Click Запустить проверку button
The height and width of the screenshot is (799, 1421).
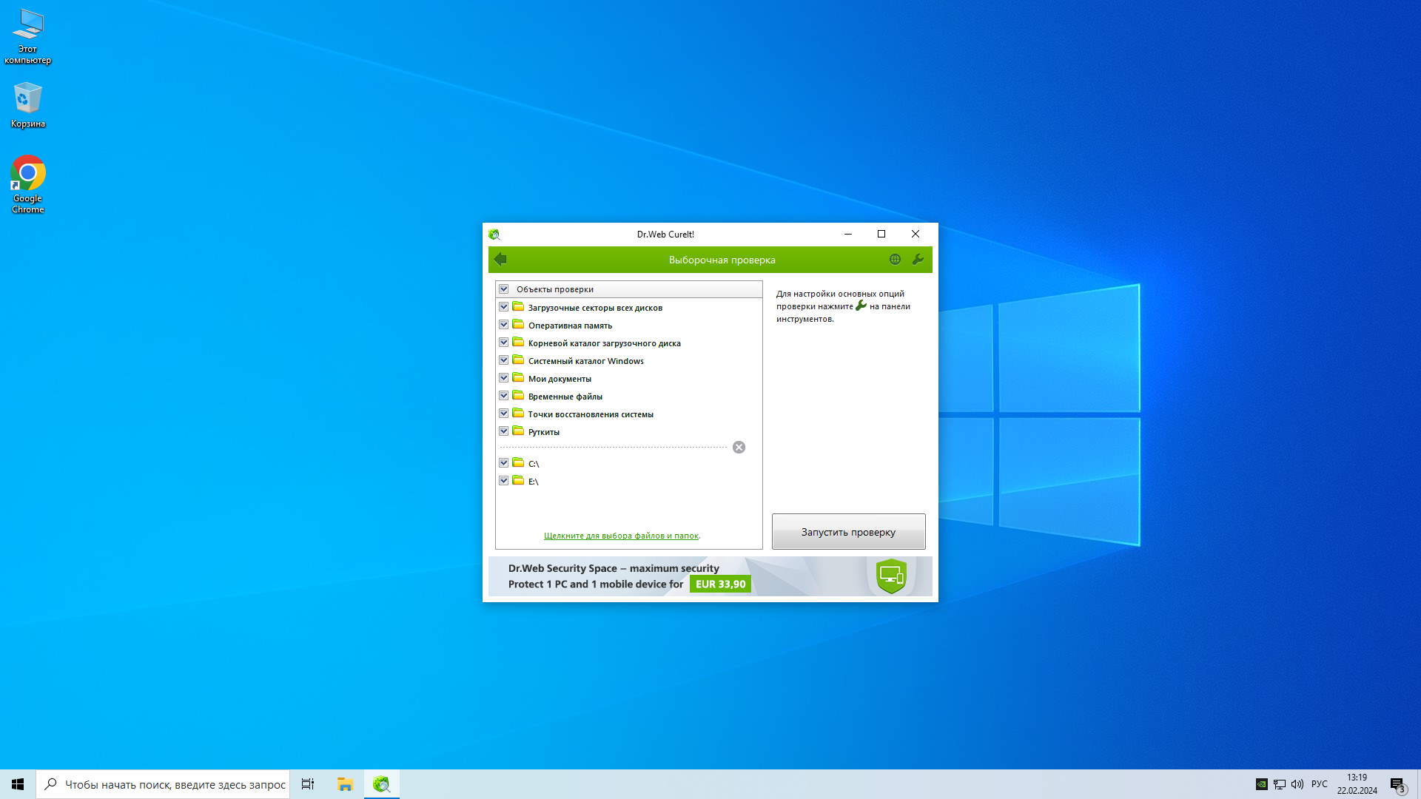[x=848, y=532]
